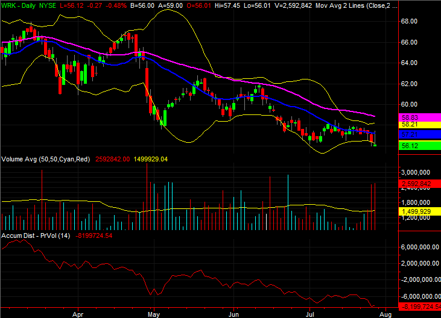441x318 pixels.
Task: Click the latest green candlestick on chart
Action: pos(375,145)
